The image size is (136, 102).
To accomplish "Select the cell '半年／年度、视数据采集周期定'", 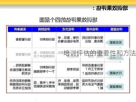I will pos(44,84).
